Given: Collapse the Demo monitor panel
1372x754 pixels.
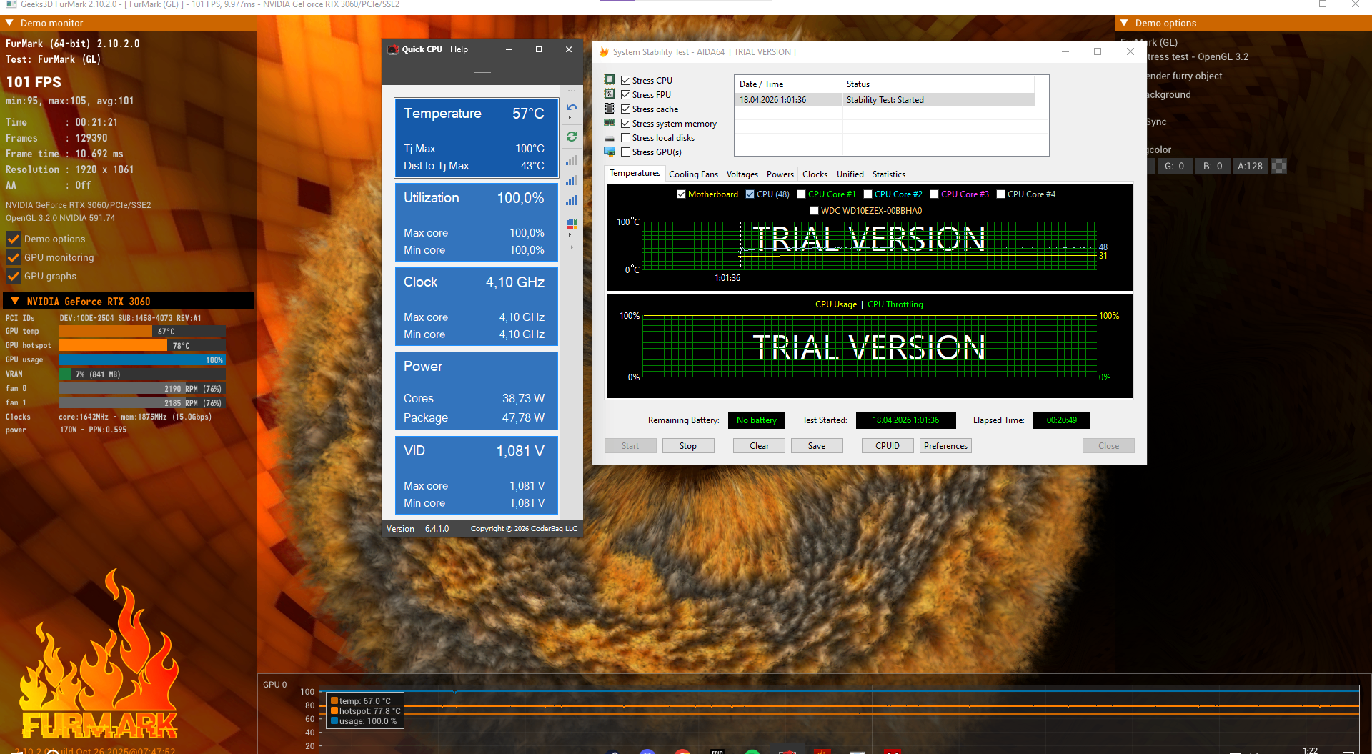Looking at the screenshot, I should [x=10, y=24].
